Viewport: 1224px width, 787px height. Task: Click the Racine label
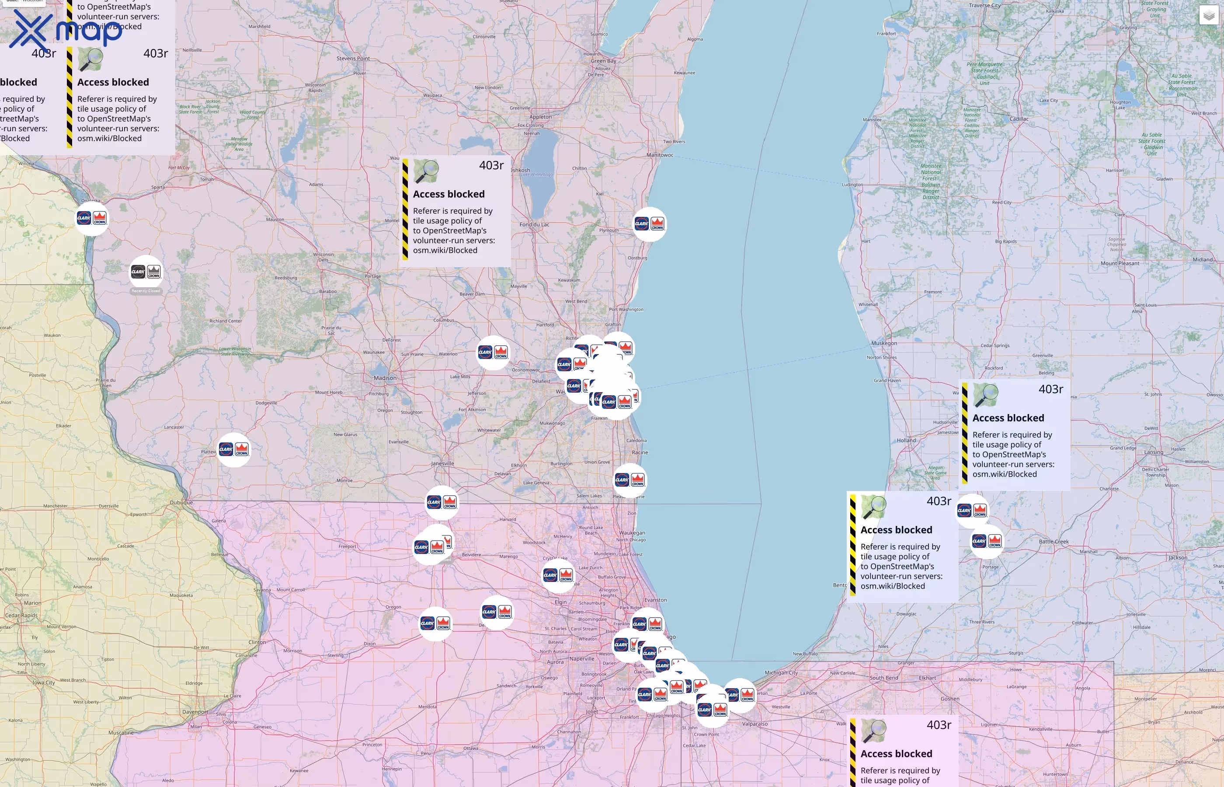tap(640, 452)
